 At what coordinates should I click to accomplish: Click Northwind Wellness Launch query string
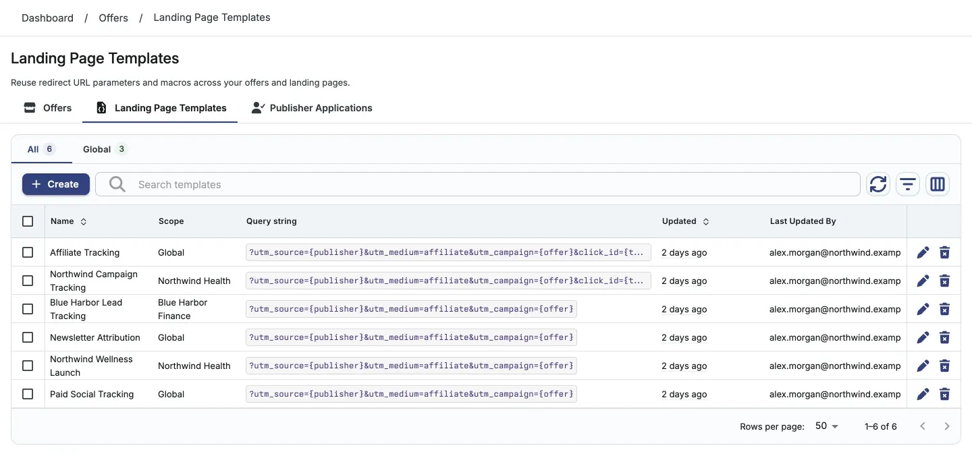pos(411,366)
